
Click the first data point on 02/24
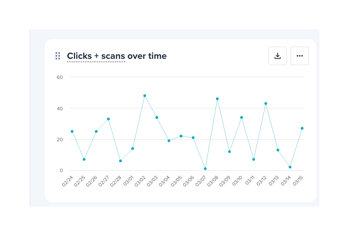[x=72, y=131]
